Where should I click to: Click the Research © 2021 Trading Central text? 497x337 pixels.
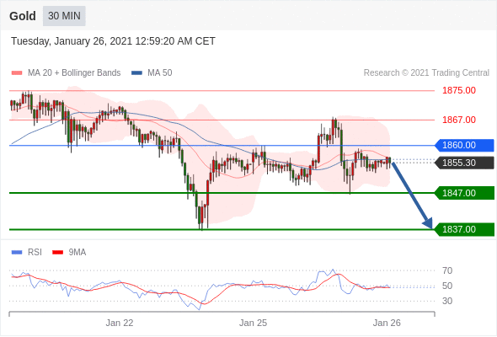(x=426, y=73)
